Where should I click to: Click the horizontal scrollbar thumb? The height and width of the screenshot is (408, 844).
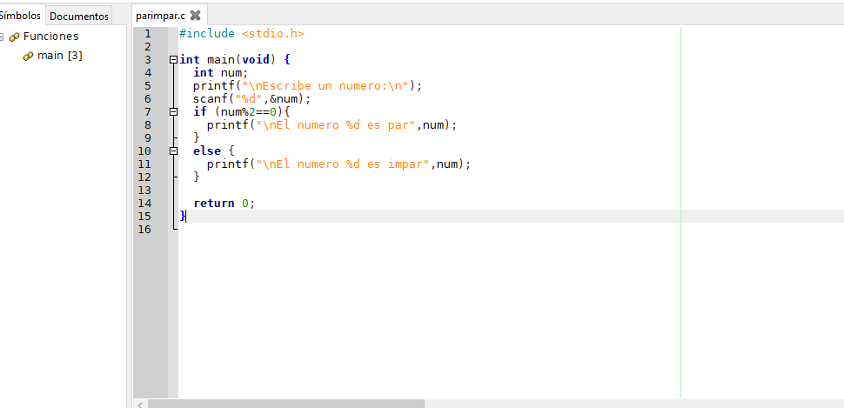pyautogui.click(x=285, y=404)
